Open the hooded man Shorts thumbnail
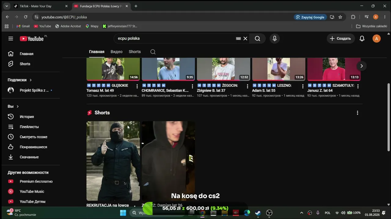Screen dimensions: 391x219 click(x=168, y=161)
